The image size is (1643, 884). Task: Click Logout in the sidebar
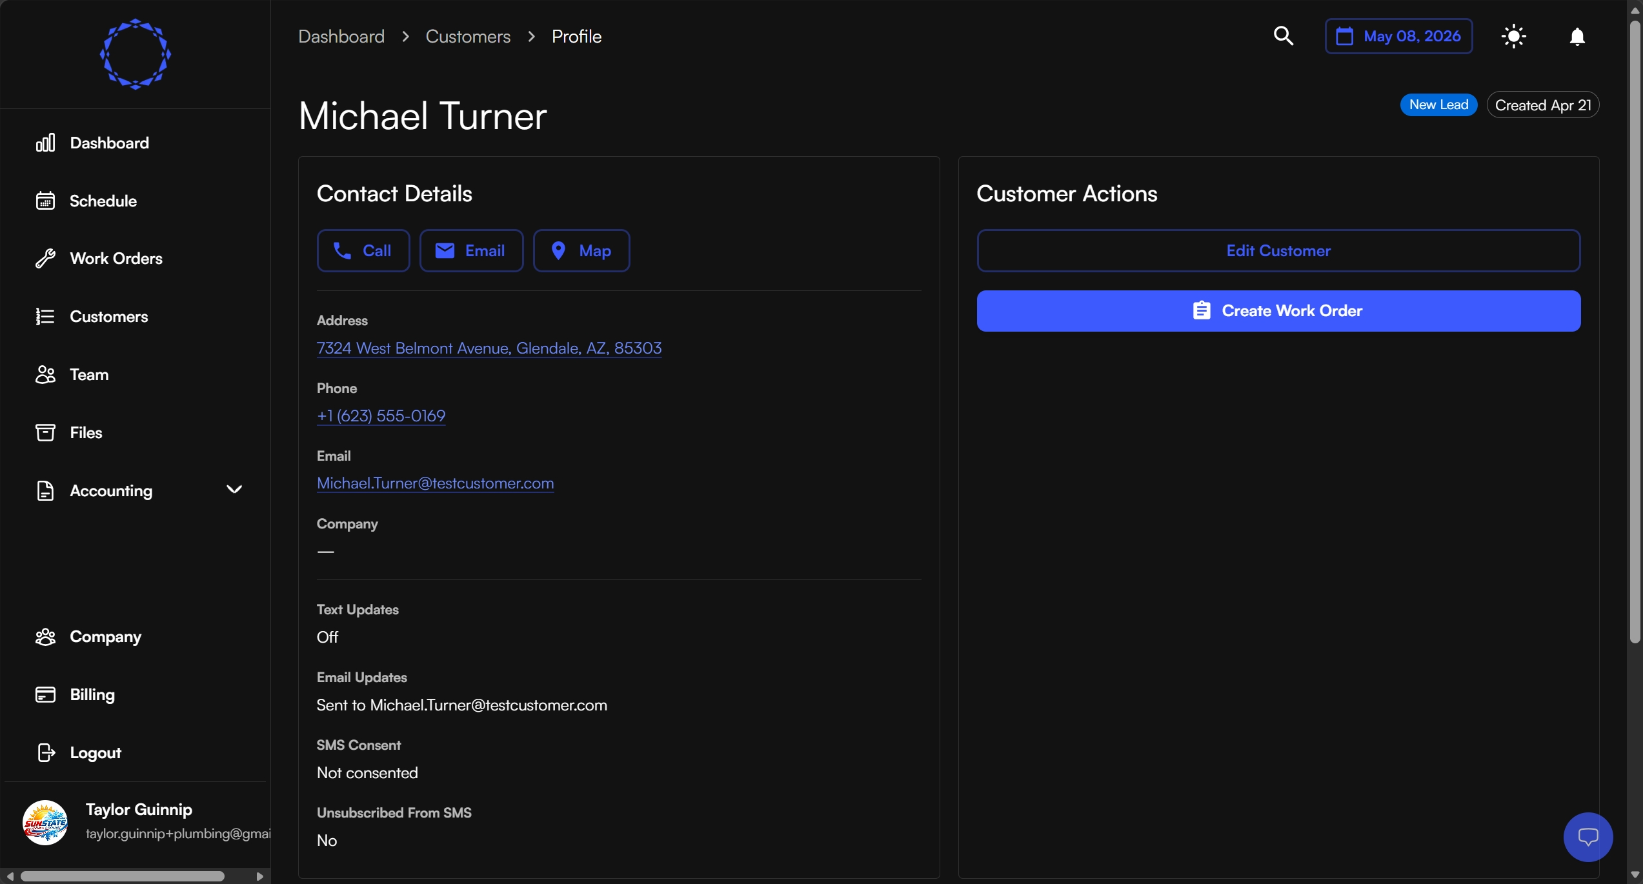pyautogui.click(x=96, y=752)
